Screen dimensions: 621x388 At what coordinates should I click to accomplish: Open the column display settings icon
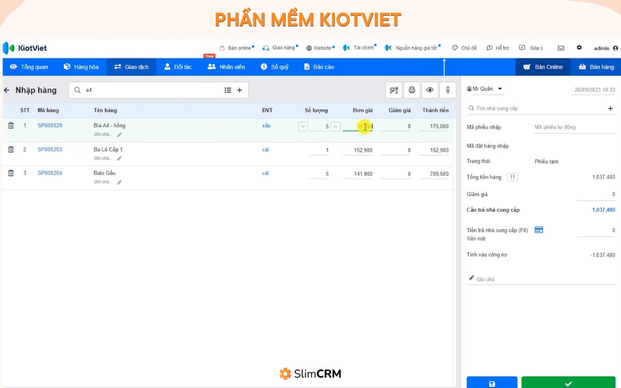(393, 90)
